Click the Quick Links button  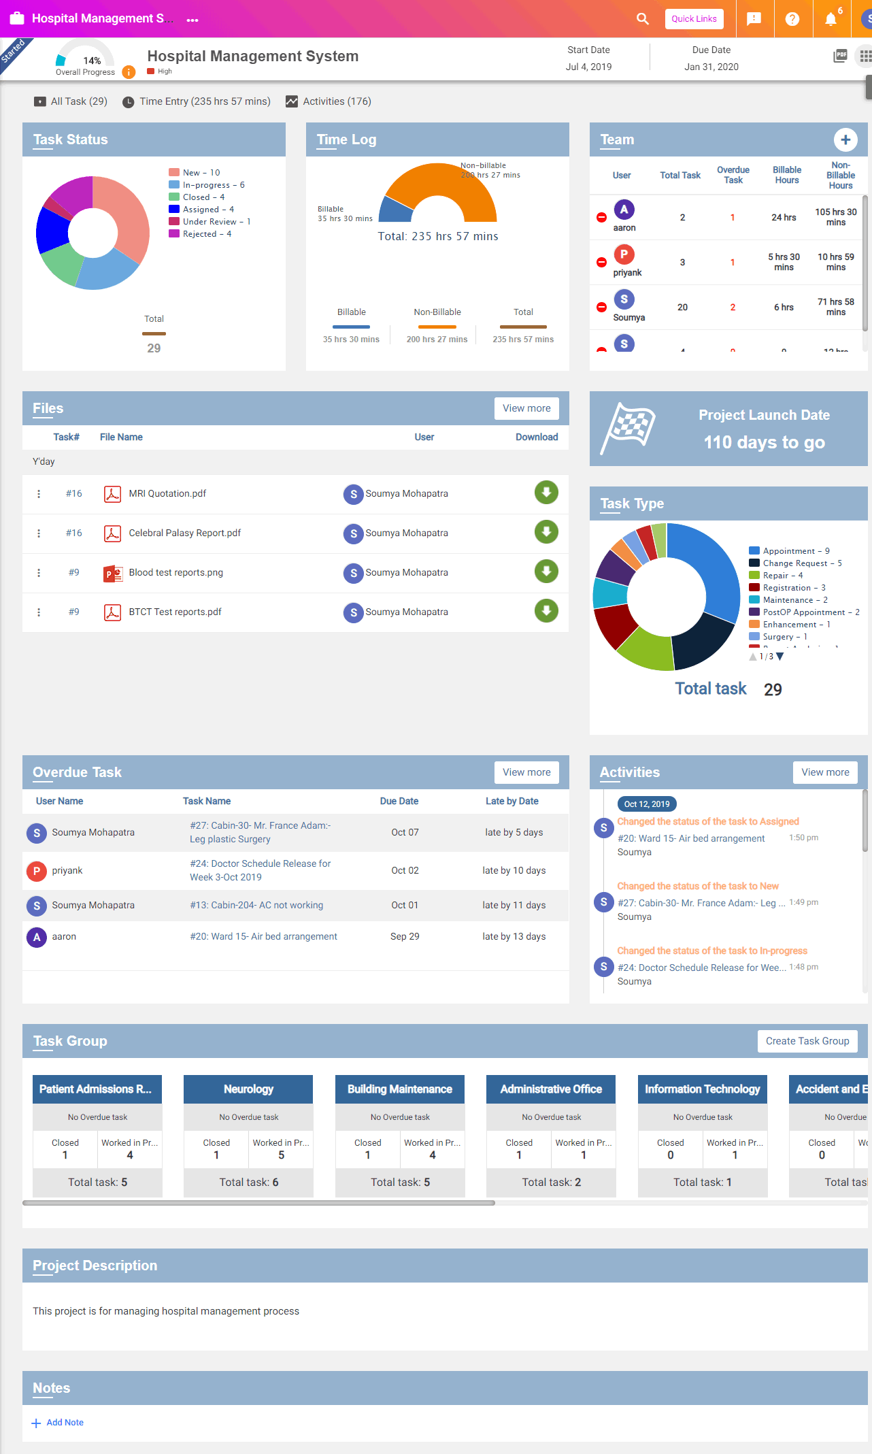[694, 18]
